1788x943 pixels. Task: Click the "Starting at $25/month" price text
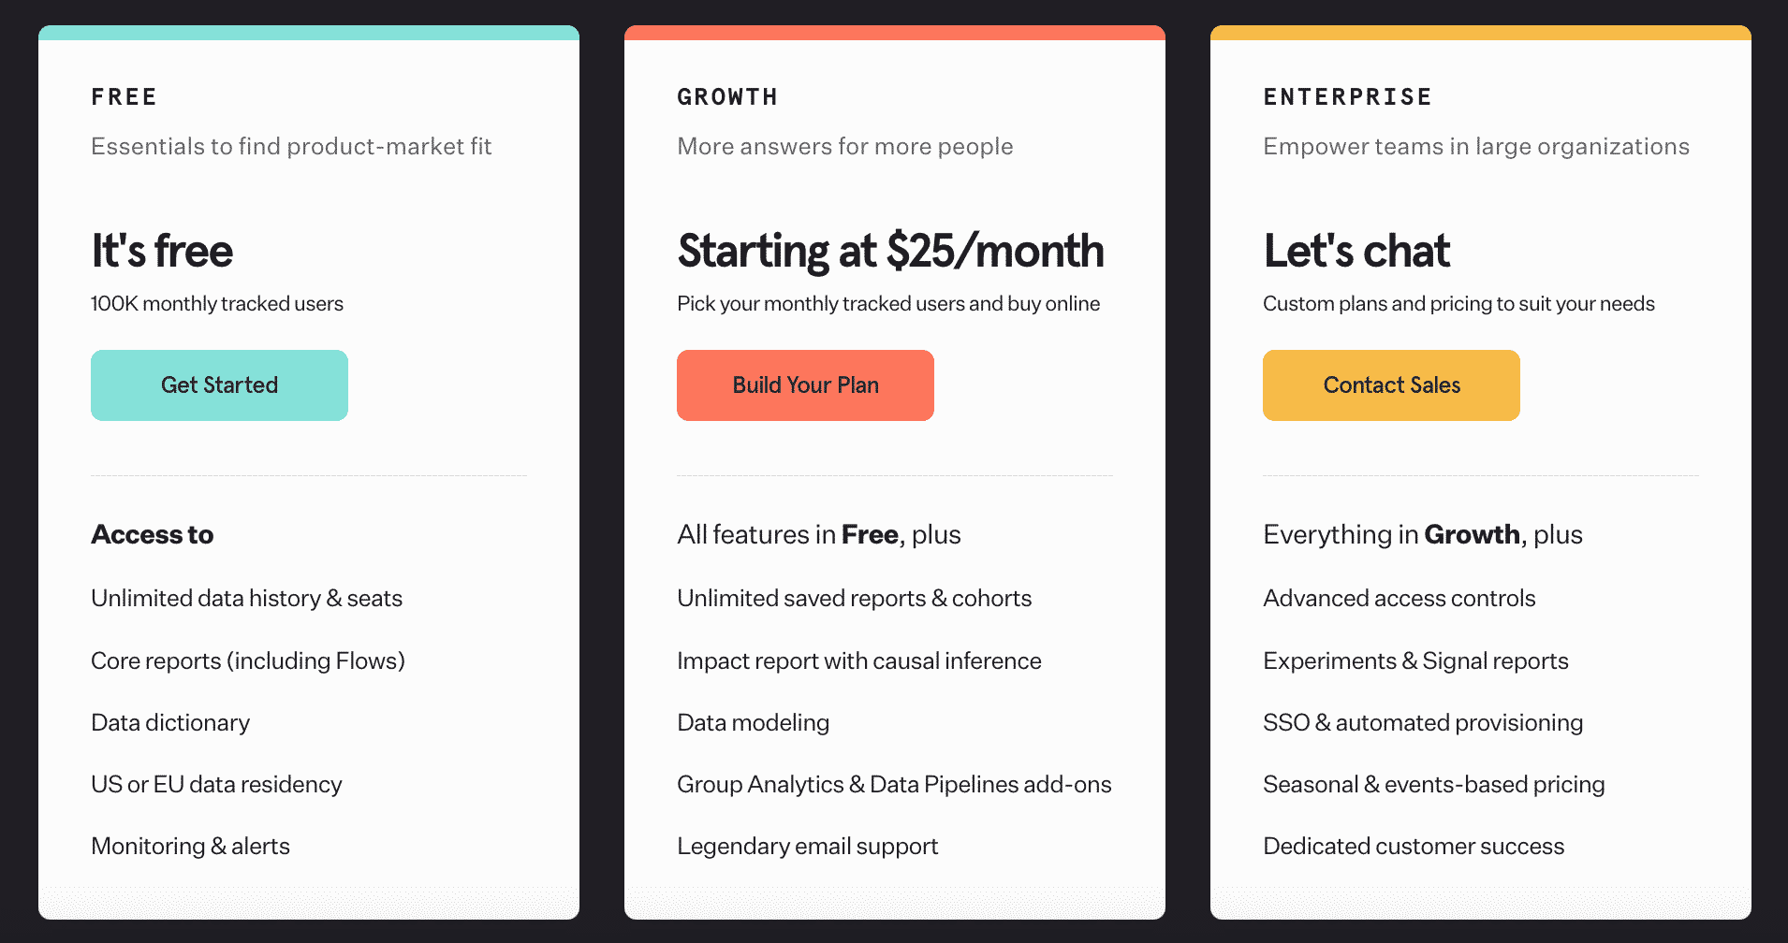[x=890, y=251]
